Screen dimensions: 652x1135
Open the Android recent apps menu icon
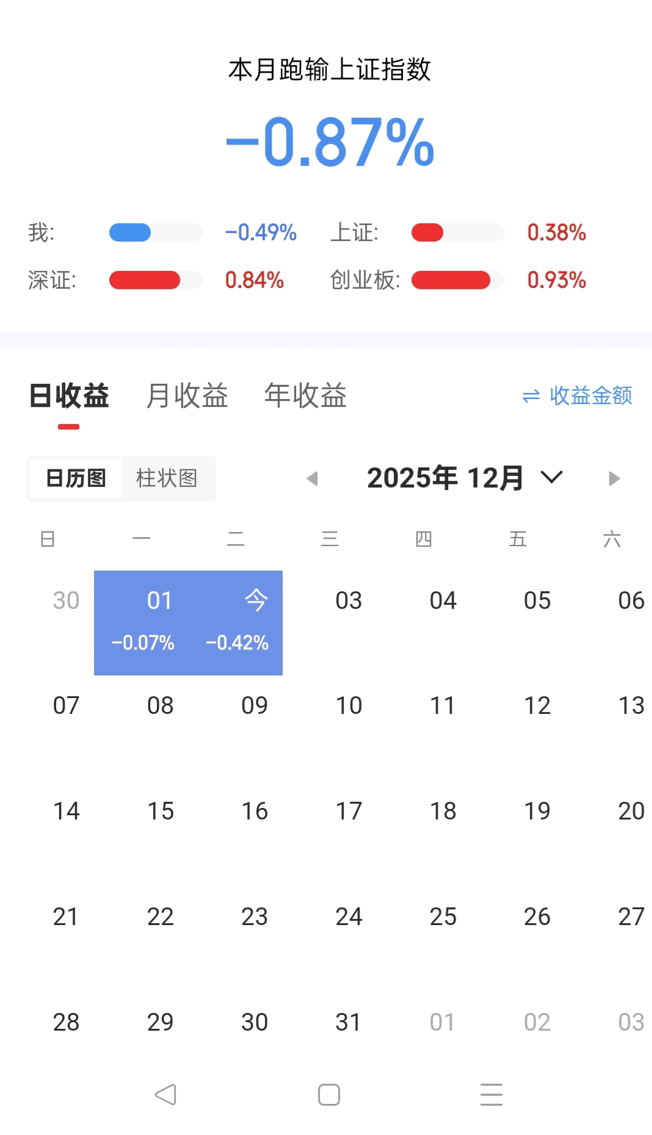pyautogui.click(x=491, y=1095)
